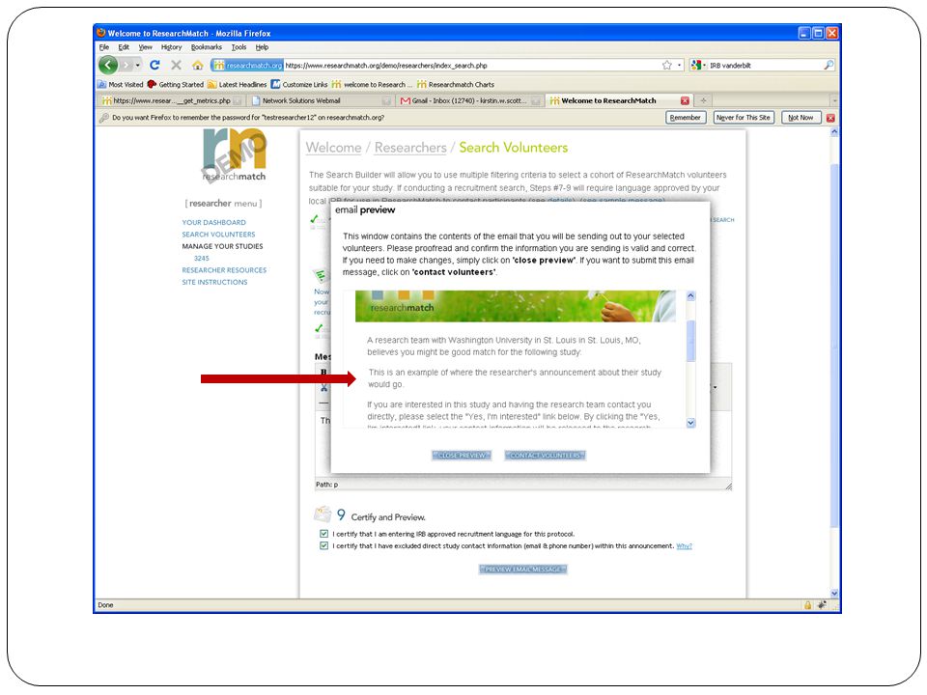Open the Tools menu
The height and width of the screenshot is (695, 927).
239,47
